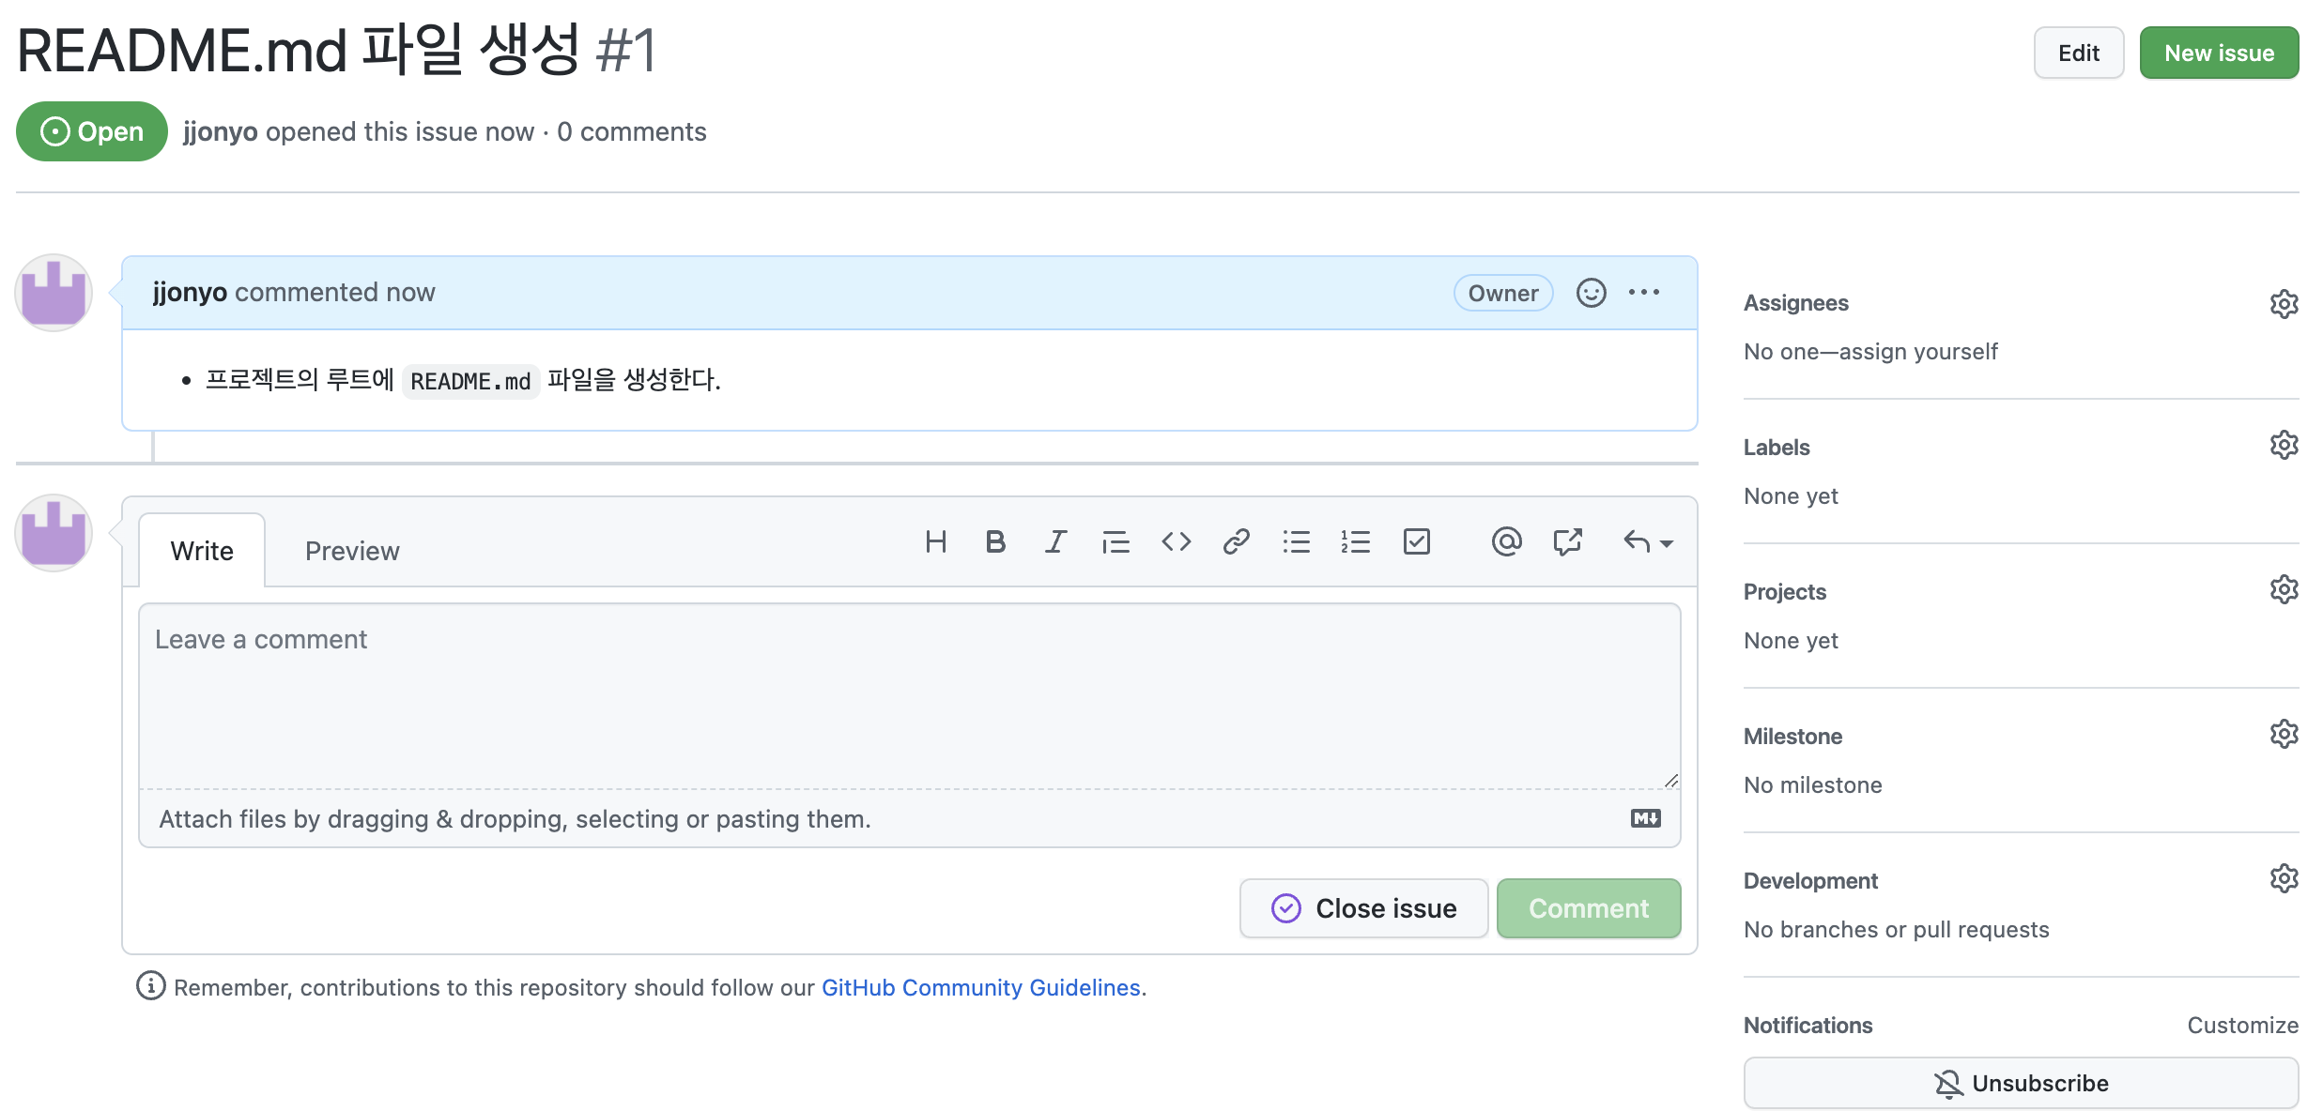Insert a bulleted list icon

pyautogui.click(x=1296, y=542)
